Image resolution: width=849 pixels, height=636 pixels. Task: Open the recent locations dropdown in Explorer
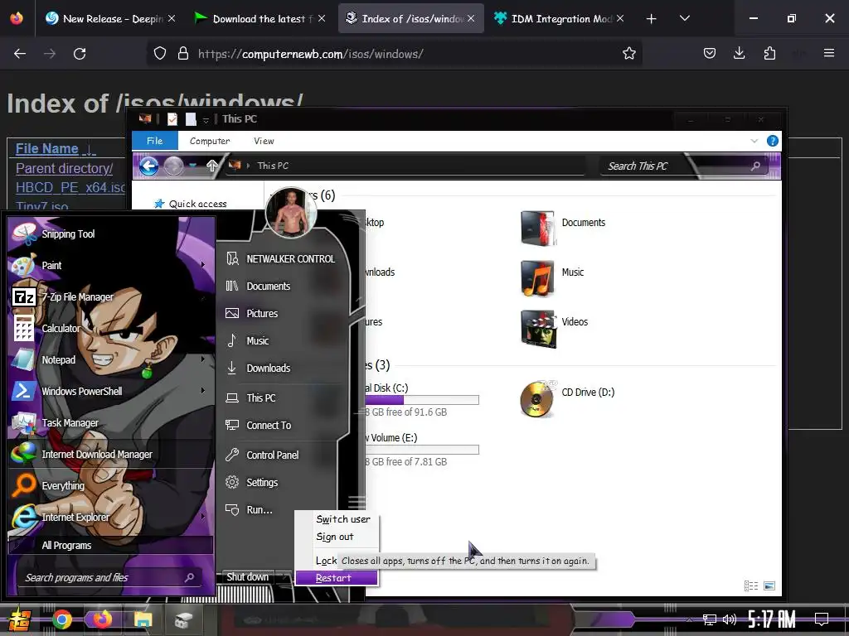[x=193, y=166]
